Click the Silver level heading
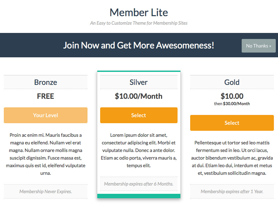The width and height of the screenshot is (278, 209). (138, 82)
